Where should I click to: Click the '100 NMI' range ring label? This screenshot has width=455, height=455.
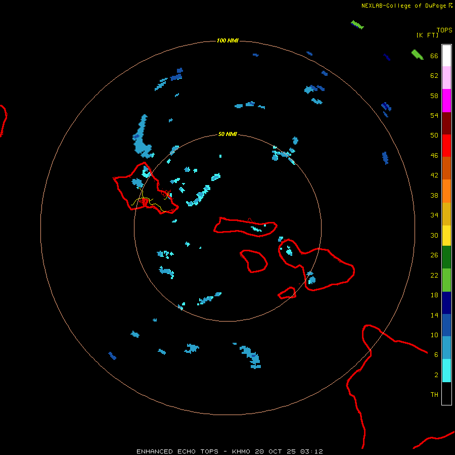[x=227, y=40]
